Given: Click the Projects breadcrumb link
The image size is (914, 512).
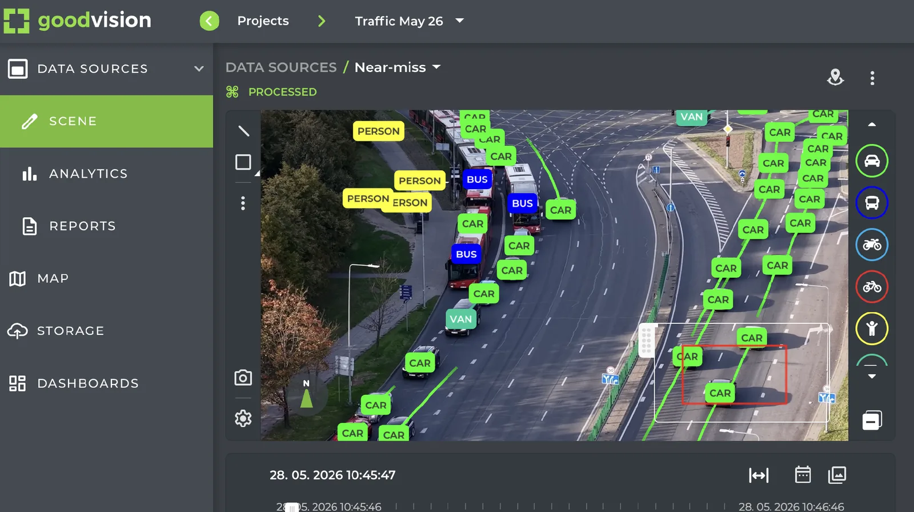Looking at the screenshot, I should coord(263,21).
